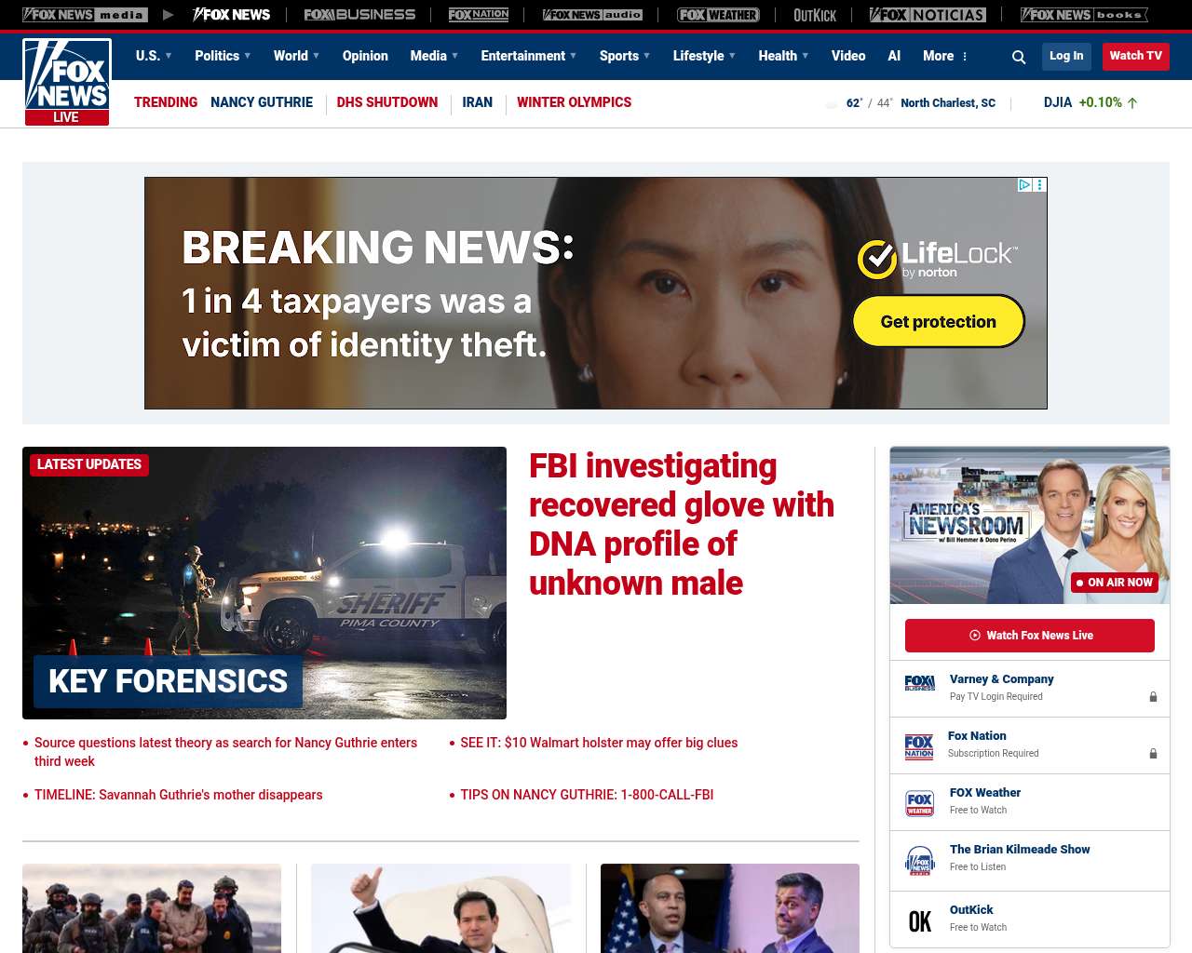The width and height of the screenshot is (1192, 953).
Task: Open the NANCY GUTHRIE trending topic
Action: (262, 102)
